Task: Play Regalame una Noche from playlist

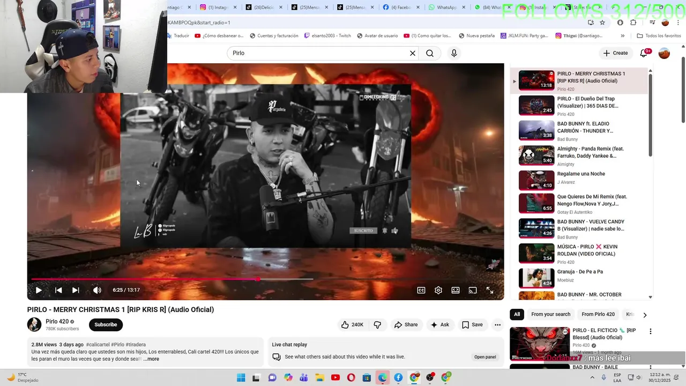Action: coord(579,179)
